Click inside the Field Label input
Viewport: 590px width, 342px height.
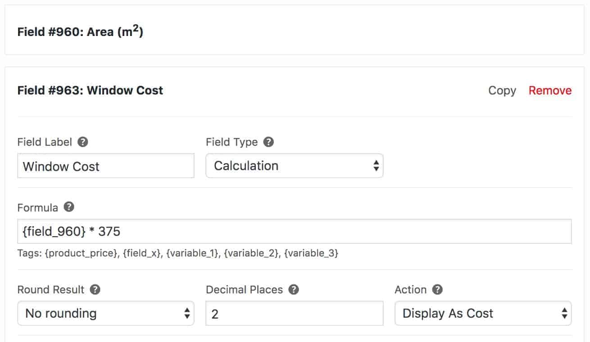coord(105,166)
